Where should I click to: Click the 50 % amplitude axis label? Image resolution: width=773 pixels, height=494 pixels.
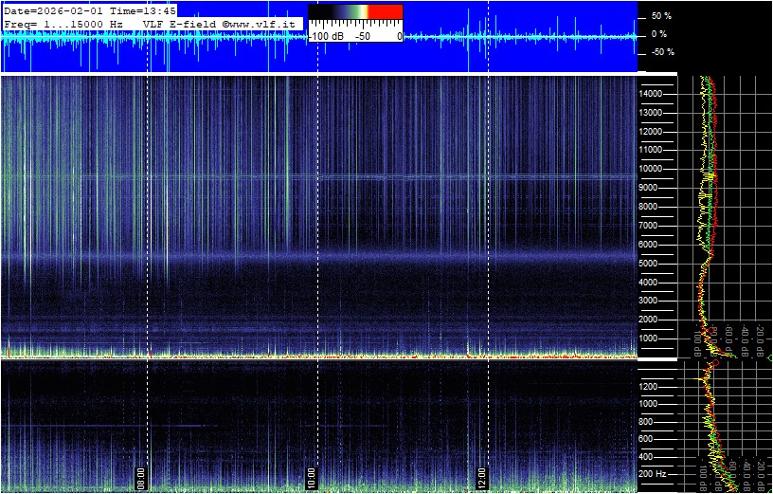tap(661, 16)
